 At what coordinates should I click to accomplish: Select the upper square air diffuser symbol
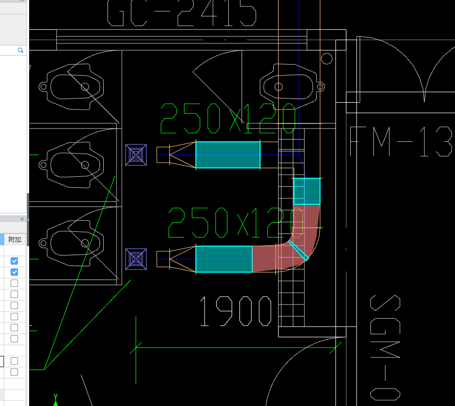click(136, 155)
